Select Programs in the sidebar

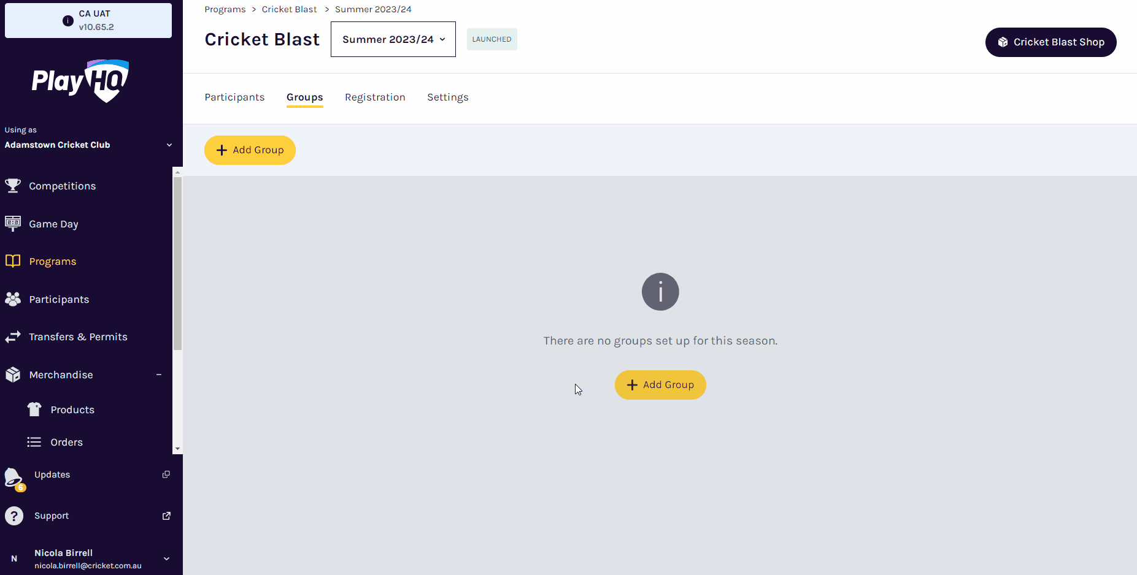tap(53, 261)
